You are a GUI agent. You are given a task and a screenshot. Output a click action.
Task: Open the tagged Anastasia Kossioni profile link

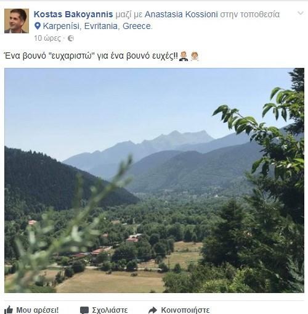click(x=181, y=14)
